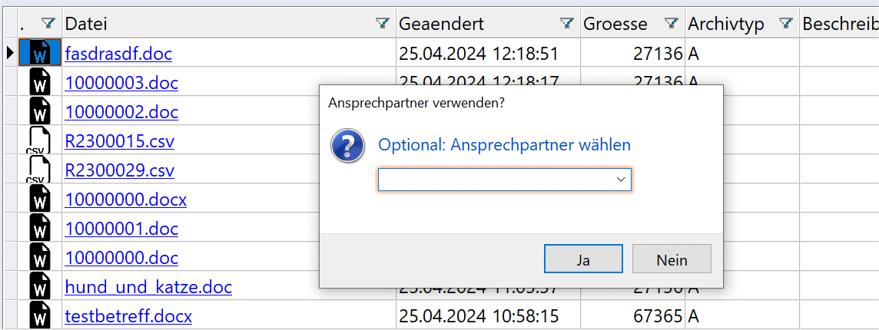Click the Word icon next to hund_und_katze.doc
The height and width of the screenshot is (330, 879).
(39, 287)
